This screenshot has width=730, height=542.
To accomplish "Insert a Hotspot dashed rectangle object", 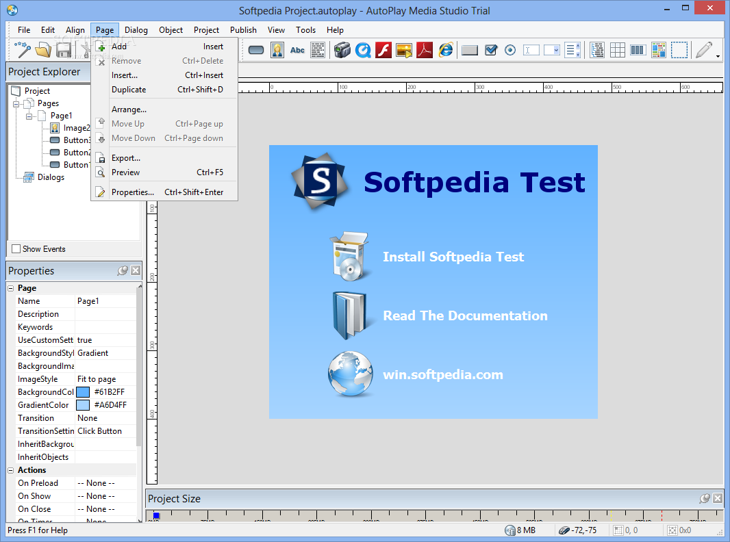I will pyautogui.click(x=679, y=50).
